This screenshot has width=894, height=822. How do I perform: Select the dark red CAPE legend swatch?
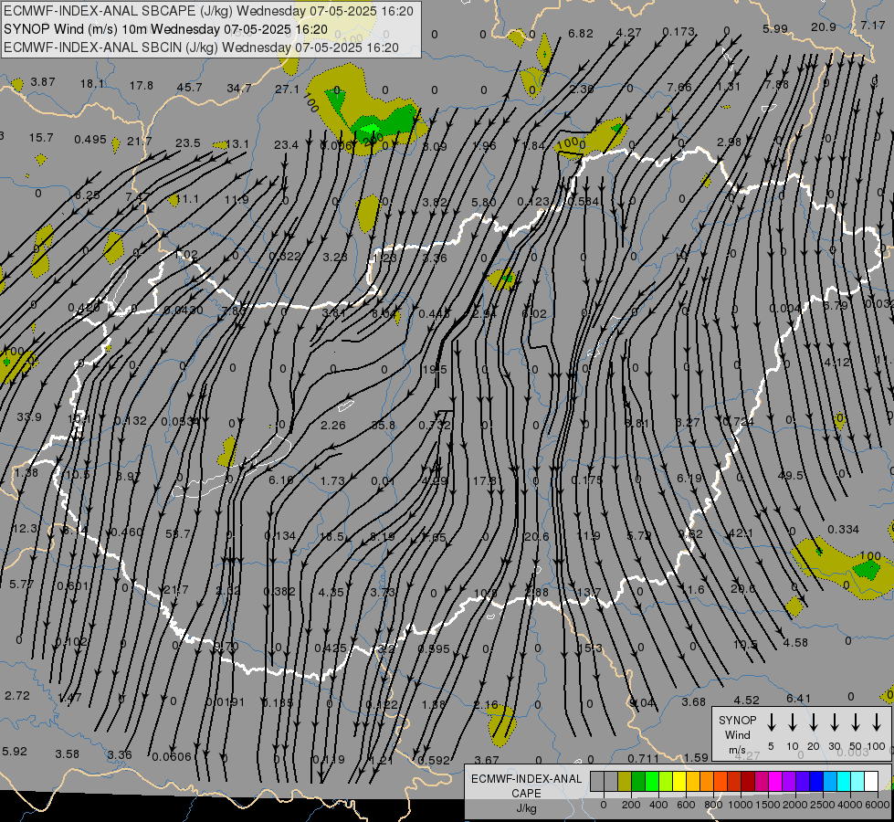click(x=748, y=782)
